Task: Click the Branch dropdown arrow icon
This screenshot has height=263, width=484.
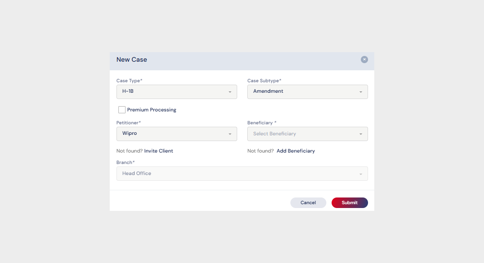Action: pyautogui.click(x=361, y=174)
